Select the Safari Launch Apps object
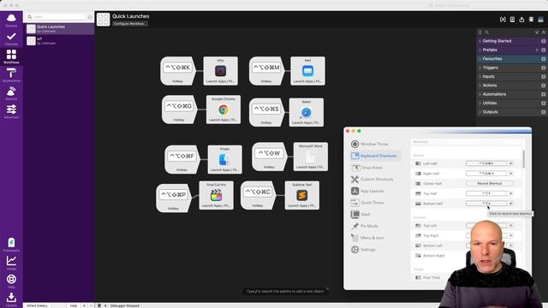 (307, 112)
